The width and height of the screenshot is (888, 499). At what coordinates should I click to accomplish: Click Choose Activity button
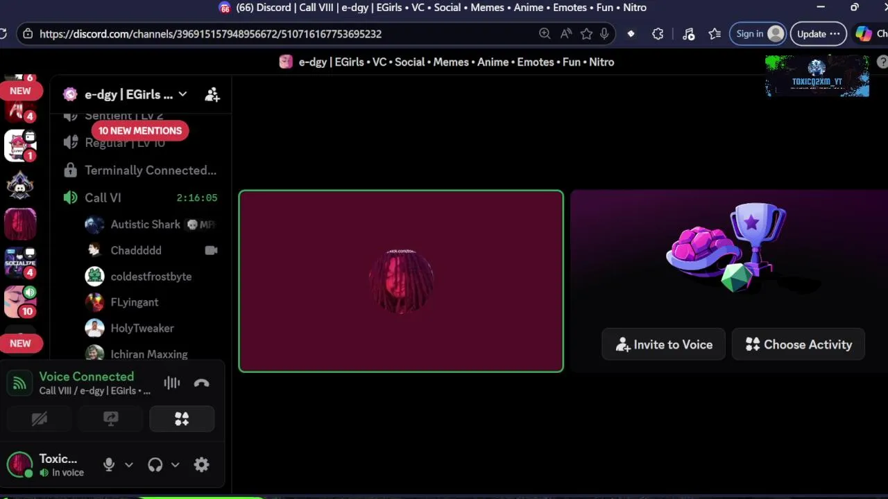pos(799,344)
